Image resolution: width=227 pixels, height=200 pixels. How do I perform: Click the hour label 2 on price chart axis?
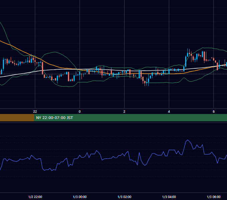pyautogui.click(x=124, y=111)
